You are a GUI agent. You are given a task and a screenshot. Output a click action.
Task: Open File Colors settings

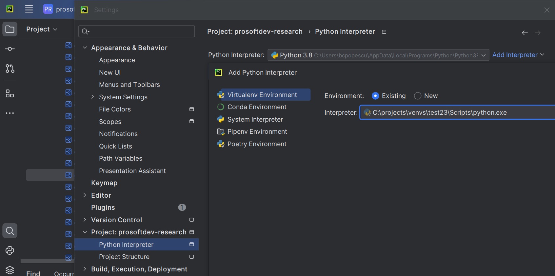coord(115,109)
